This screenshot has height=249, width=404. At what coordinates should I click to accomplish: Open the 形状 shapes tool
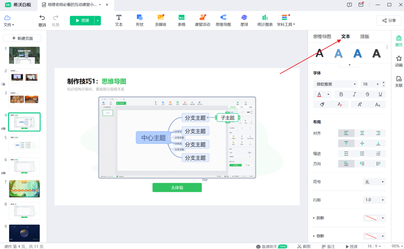tap(139, 20)
